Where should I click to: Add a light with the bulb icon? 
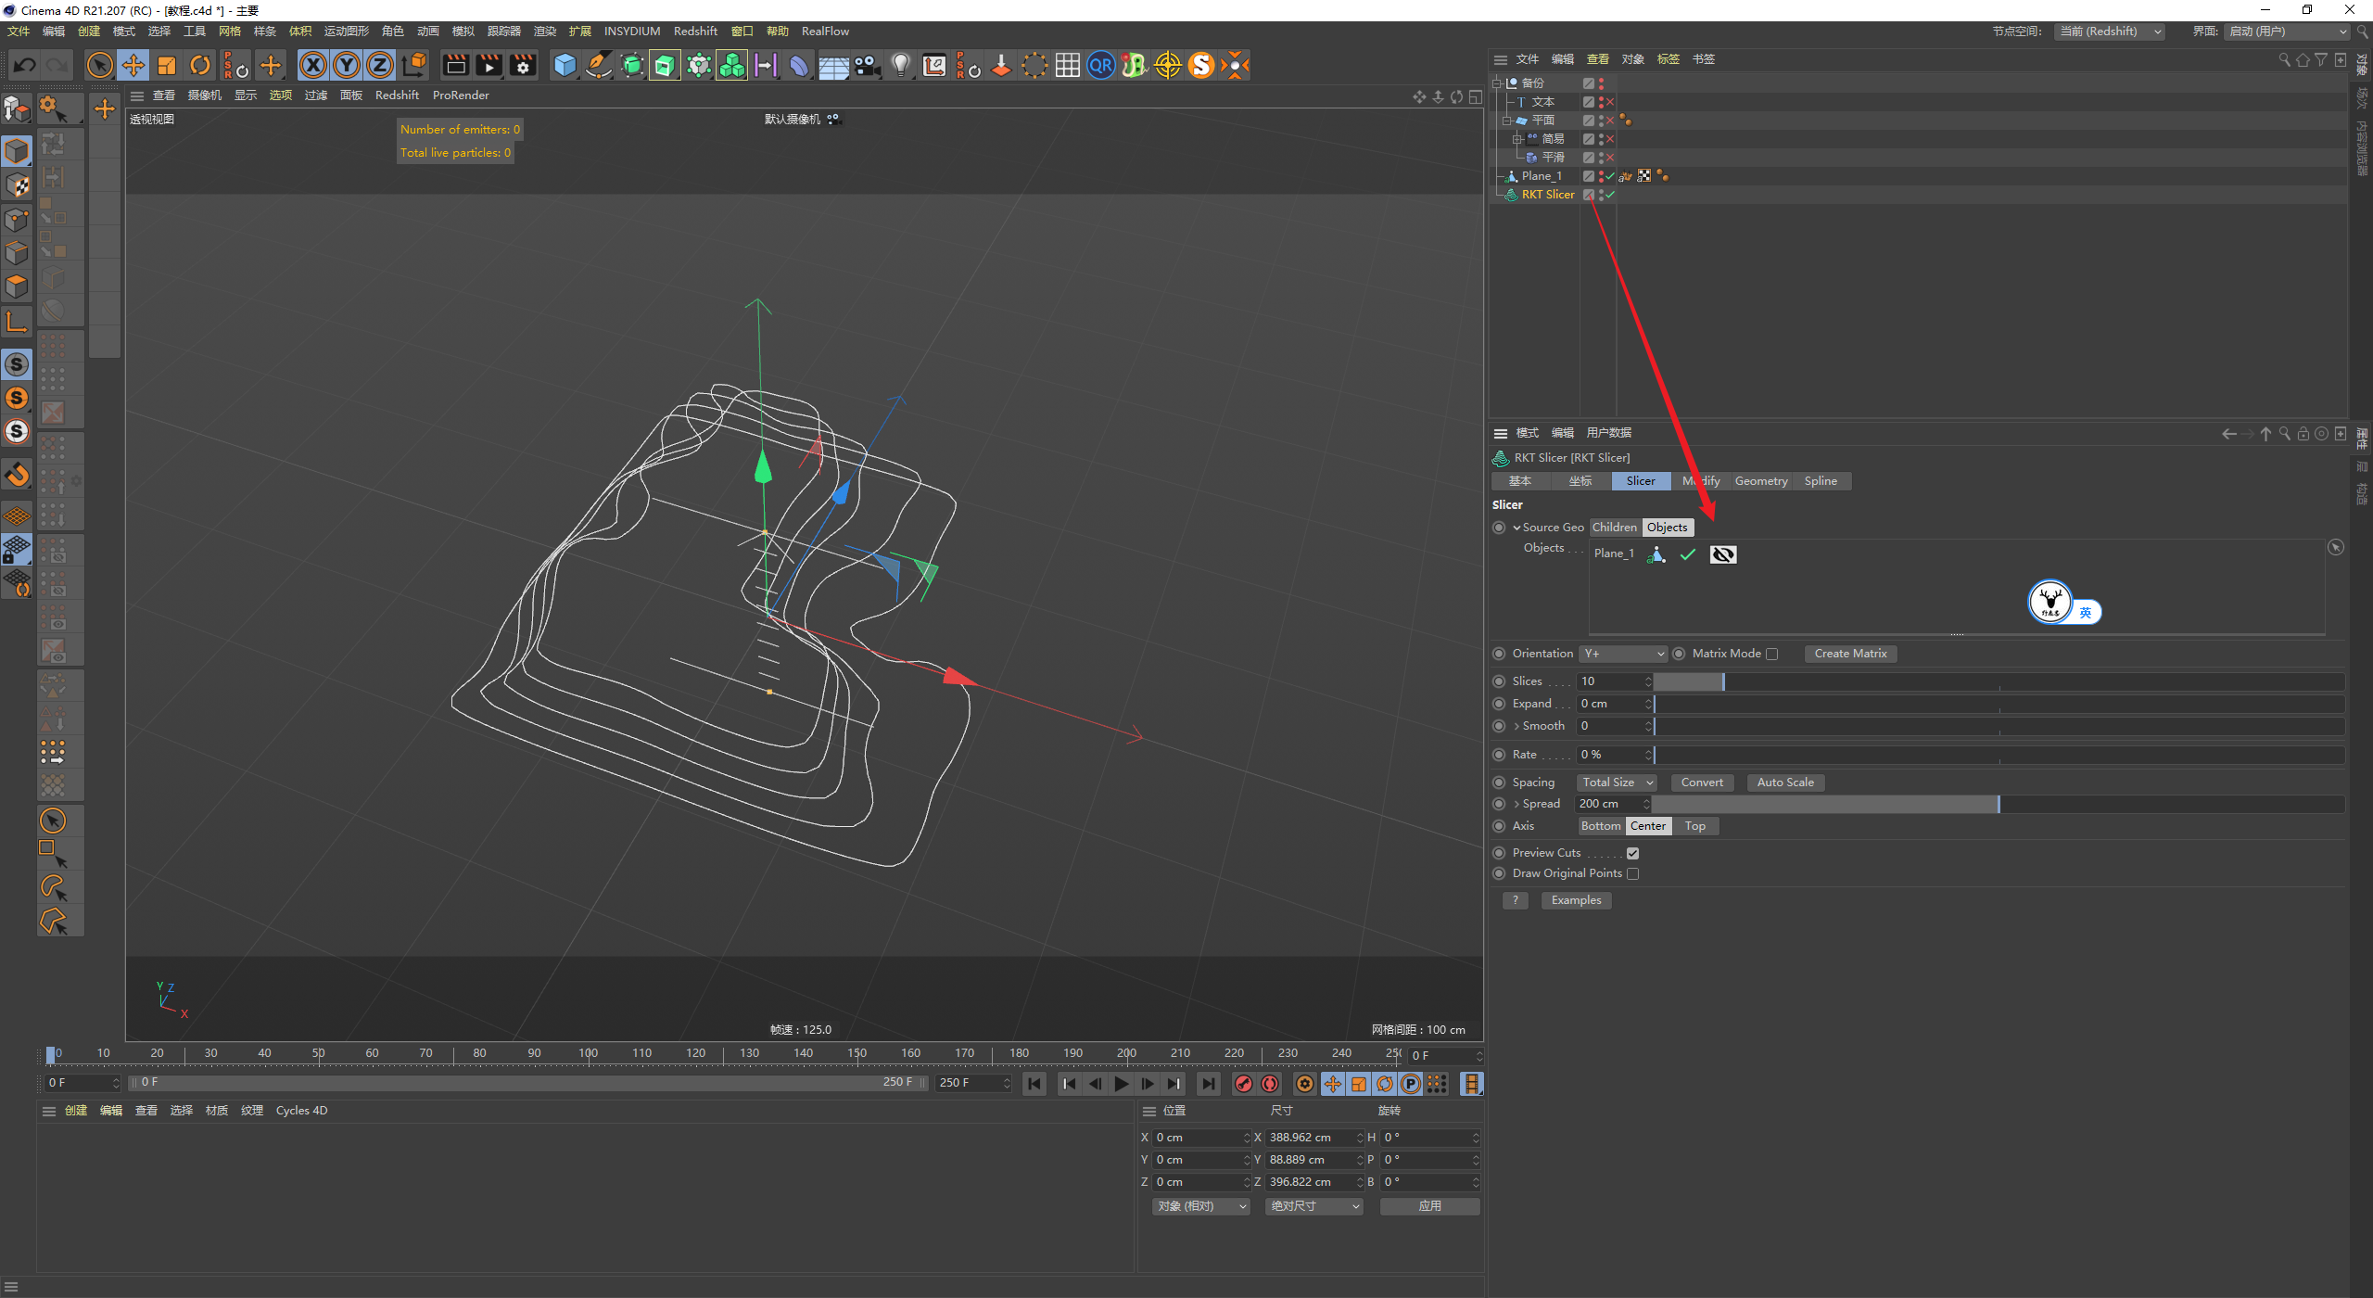pyautogui.click(x=900, y=65)
